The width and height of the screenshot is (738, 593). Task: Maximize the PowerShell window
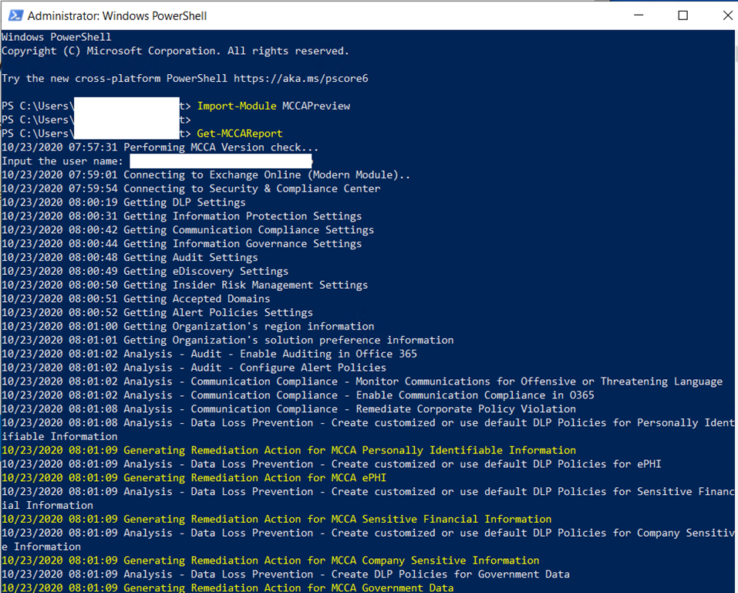tap(682, 15)
